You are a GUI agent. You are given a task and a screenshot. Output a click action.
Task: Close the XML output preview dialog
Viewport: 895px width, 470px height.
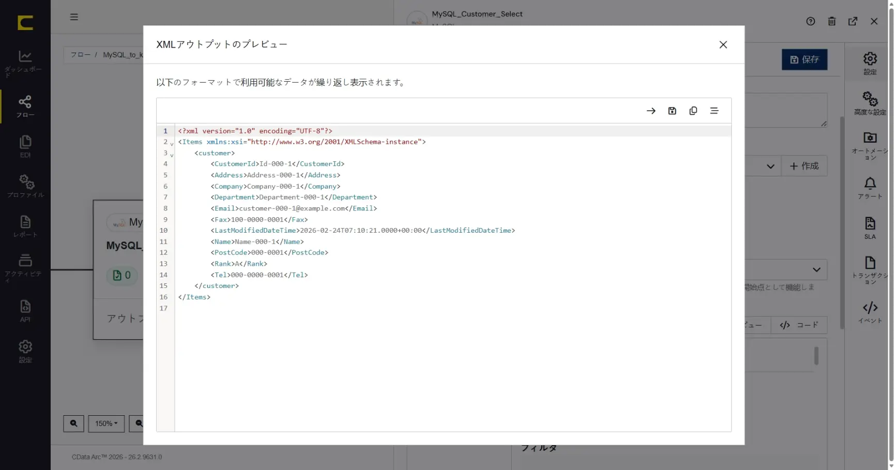click(x=723, y=44)
